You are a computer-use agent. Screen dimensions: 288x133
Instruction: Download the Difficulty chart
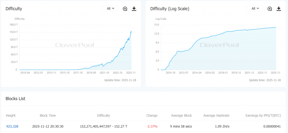(x=134, y=9)
